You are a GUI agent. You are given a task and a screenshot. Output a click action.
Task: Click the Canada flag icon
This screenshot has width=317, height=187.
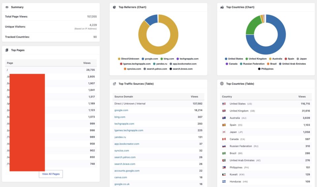[x=224, y=139]
